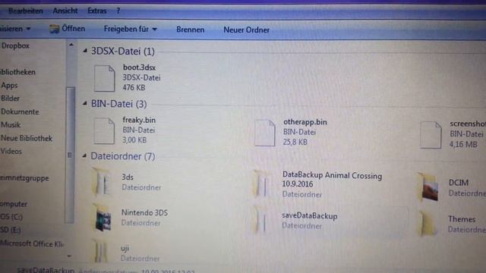Click the navigation pane scroll-up arrow
486x273 pixels.
[x=71, y=45]
